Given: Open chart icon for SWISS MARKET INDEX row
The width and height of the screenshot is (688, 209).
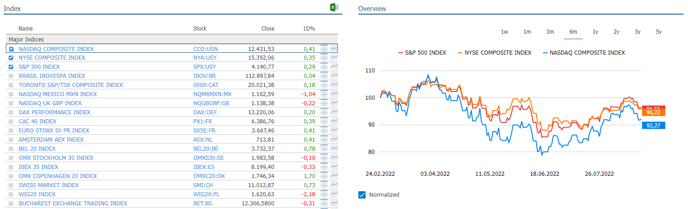Looking at the screenshot, I should 334,185.
